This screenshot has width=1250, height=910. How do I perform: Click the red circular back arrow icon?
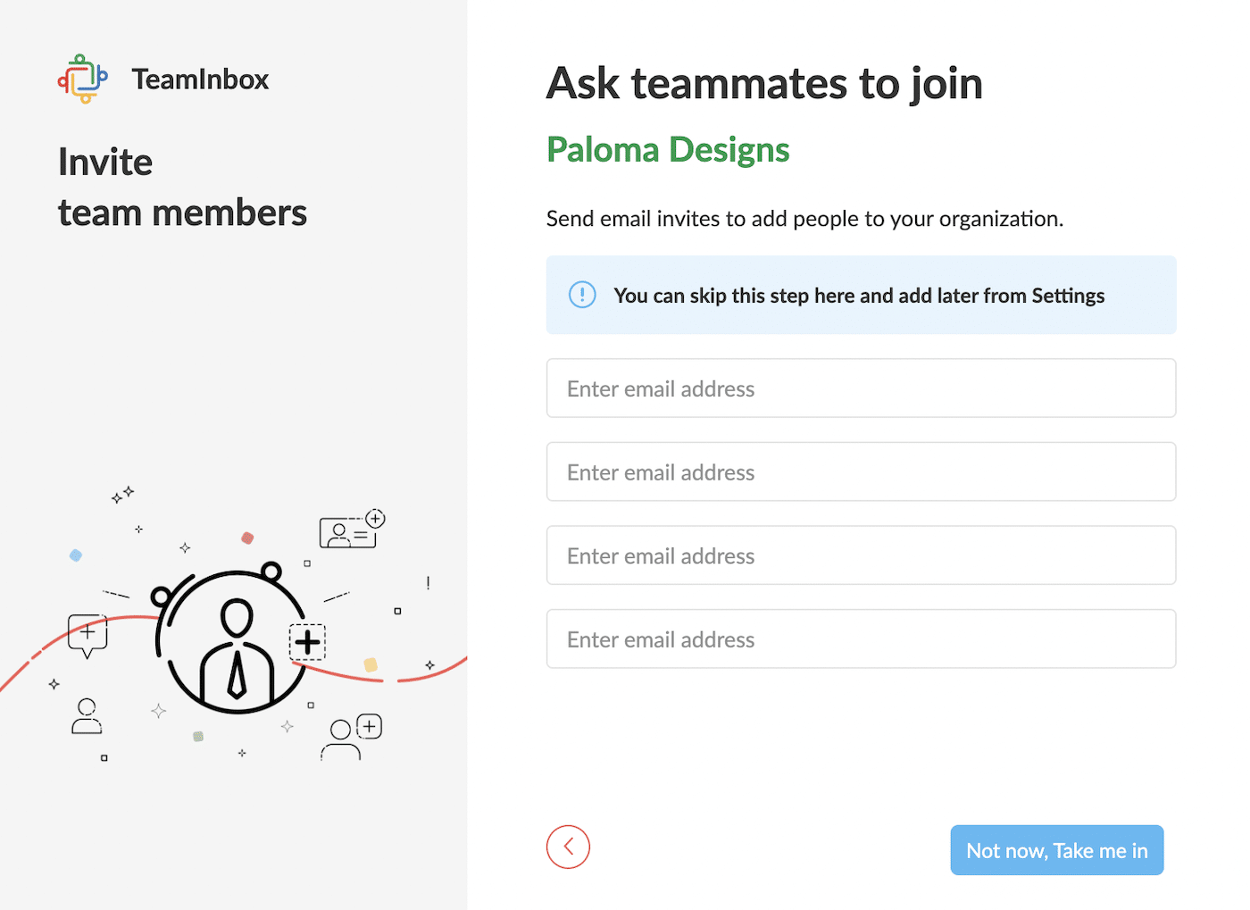click(568, 847)
